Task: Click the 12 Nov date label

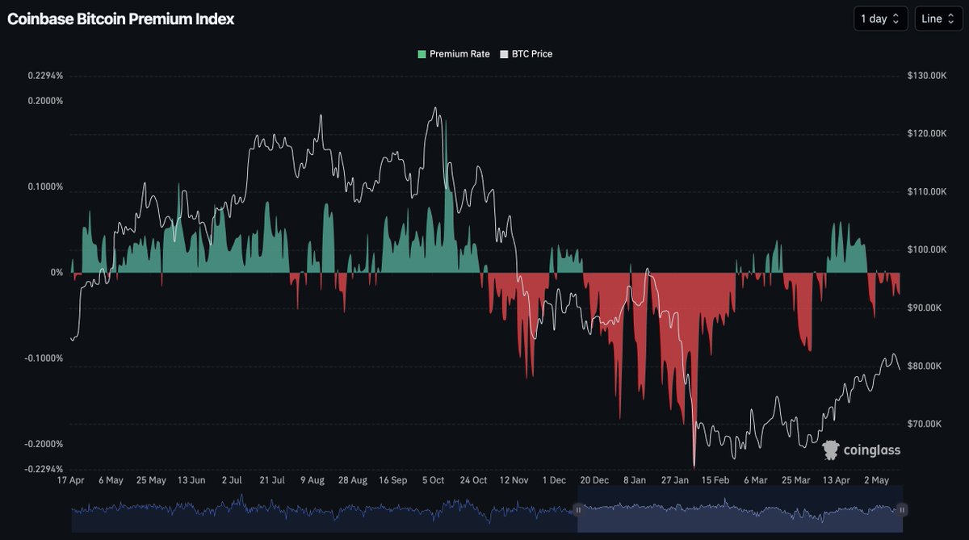Action: tap(514, 480)
